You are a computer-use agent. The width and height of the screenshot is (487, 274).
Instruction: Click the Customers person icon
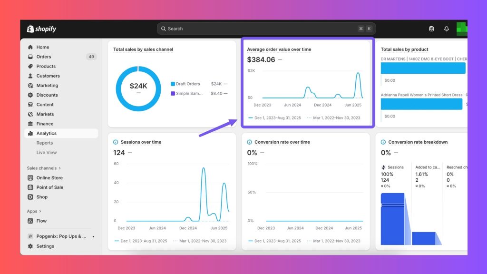click(30, 76)
